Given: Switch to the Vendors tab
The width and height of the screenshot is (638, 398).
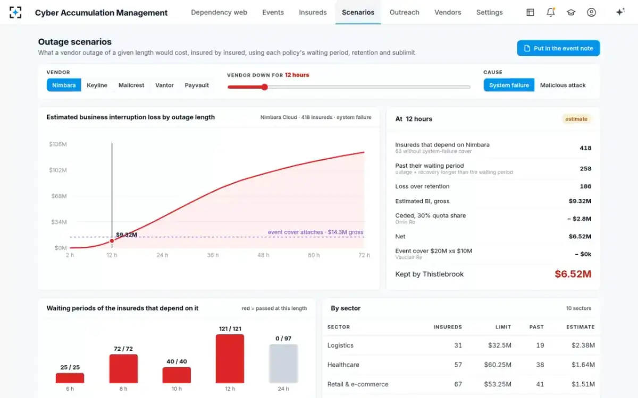Looking at the screenshot, I should (448, 12).
